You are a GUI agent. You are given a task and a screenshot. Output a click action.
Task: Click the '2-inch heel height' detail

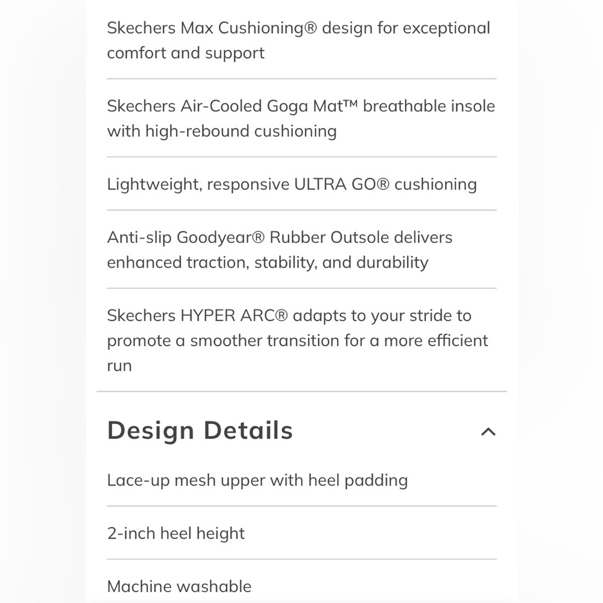coord(176,534)
